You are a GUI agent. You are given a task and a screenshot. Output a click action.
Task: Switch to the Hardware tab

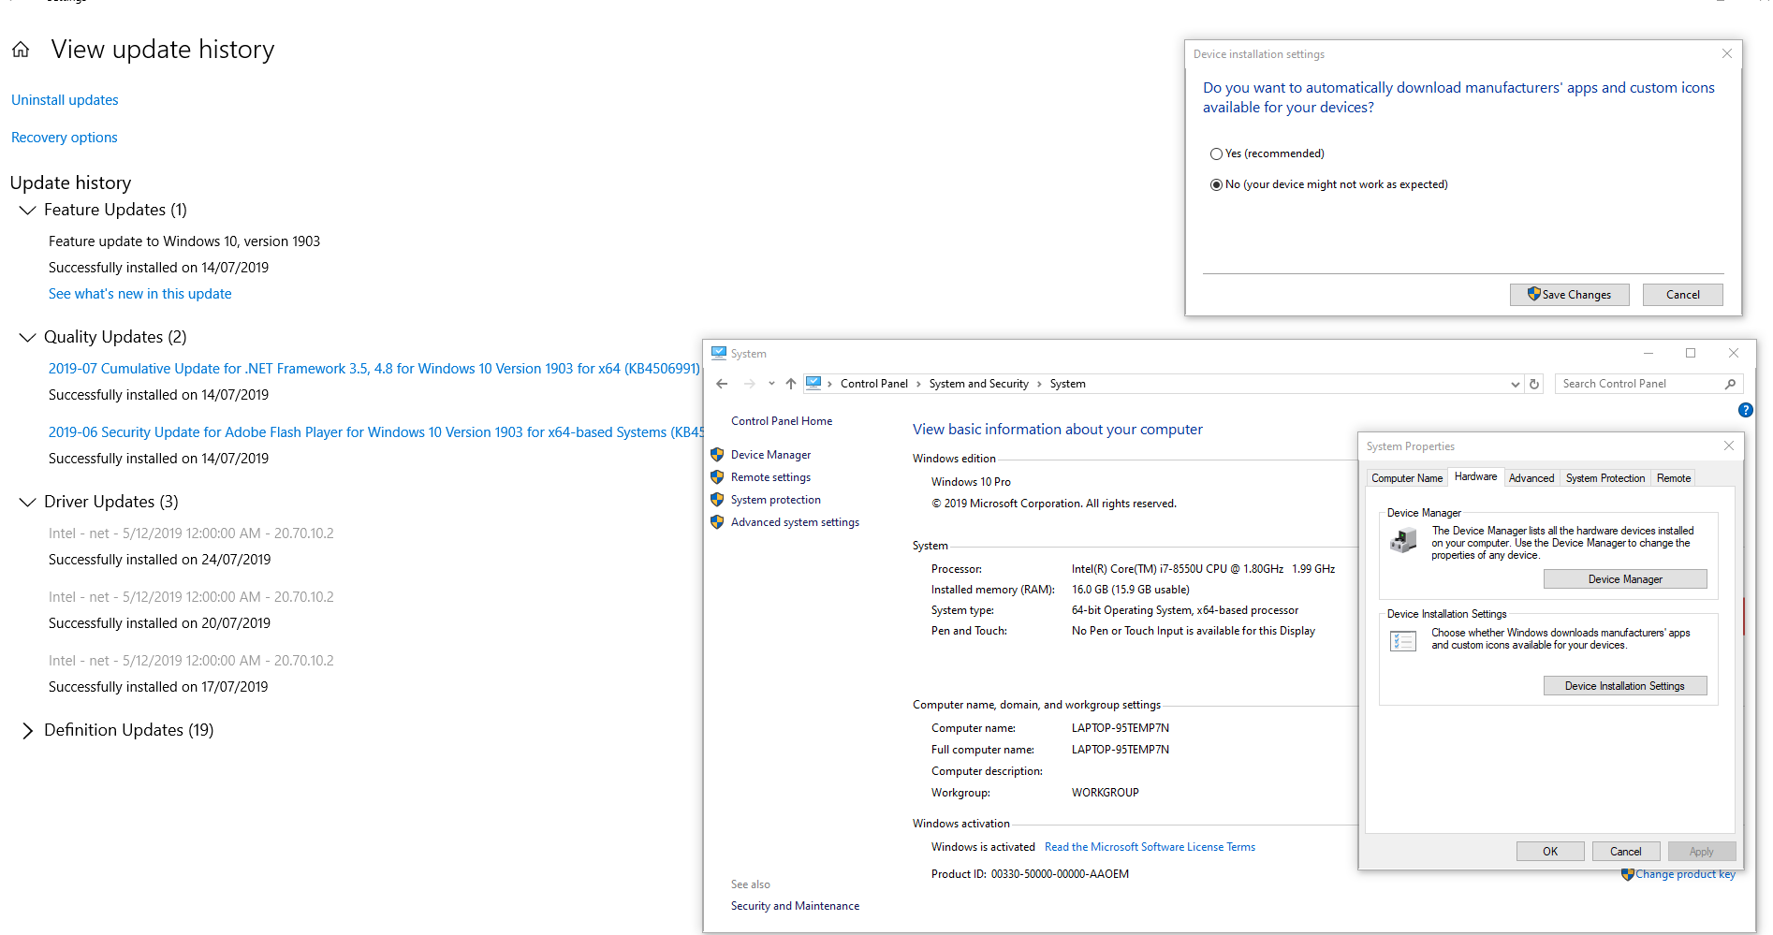pos(1475,476)
